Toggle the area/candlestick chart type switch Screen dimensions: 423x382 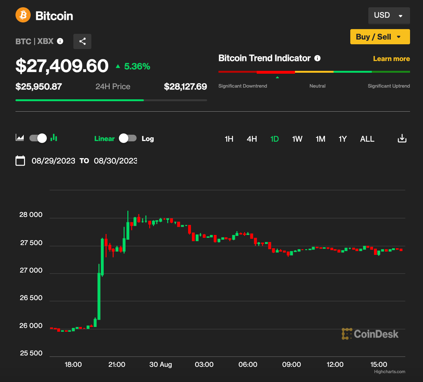point(38,138)
